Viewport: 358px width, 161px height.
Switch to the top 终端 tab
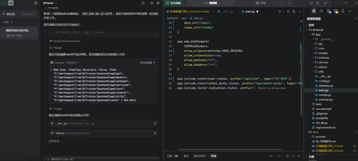[261, 3]
